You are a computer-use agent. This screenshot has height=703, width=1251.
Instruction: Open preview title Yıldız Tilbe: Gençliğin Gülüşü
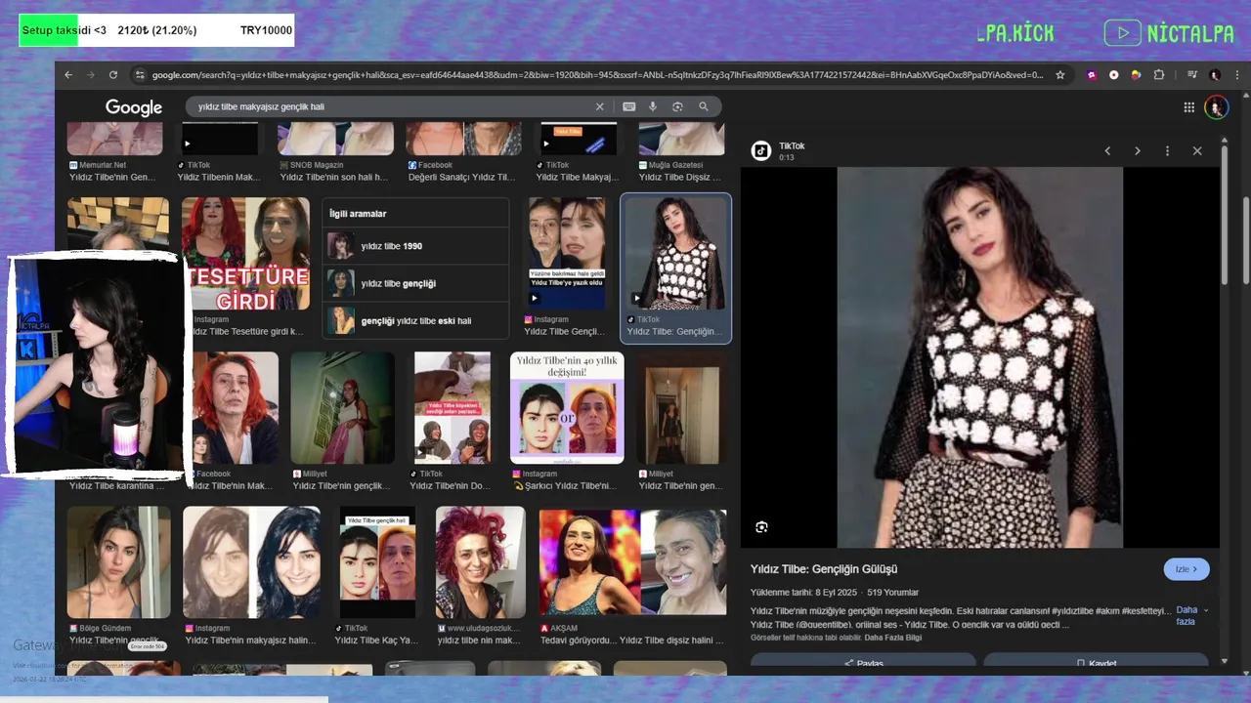coord(824,569)
